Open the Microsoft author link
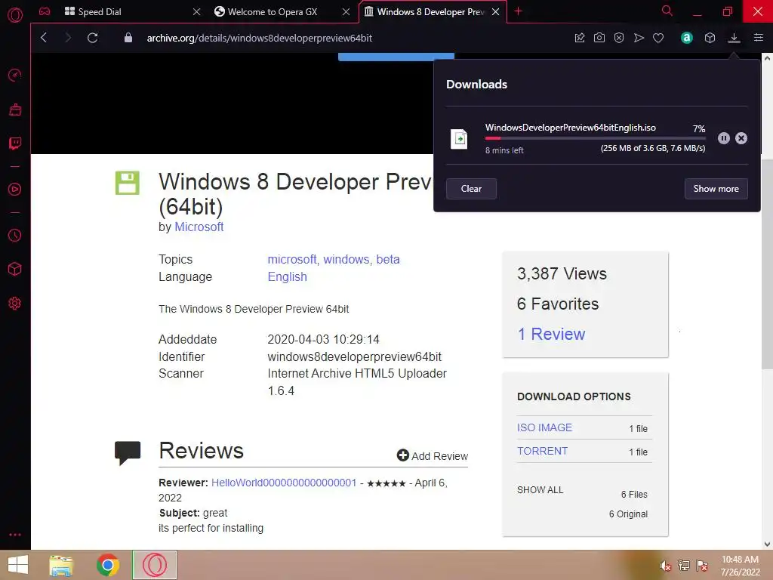 coord(199,227)
